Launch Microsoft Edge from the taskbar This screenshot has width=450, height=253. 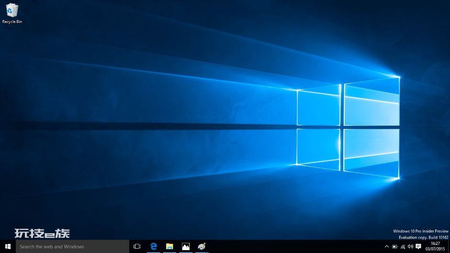pos(154,246)
